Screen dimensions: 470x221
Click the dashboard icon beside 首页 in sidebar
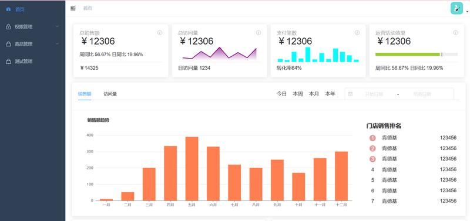(x=8, y=9)
